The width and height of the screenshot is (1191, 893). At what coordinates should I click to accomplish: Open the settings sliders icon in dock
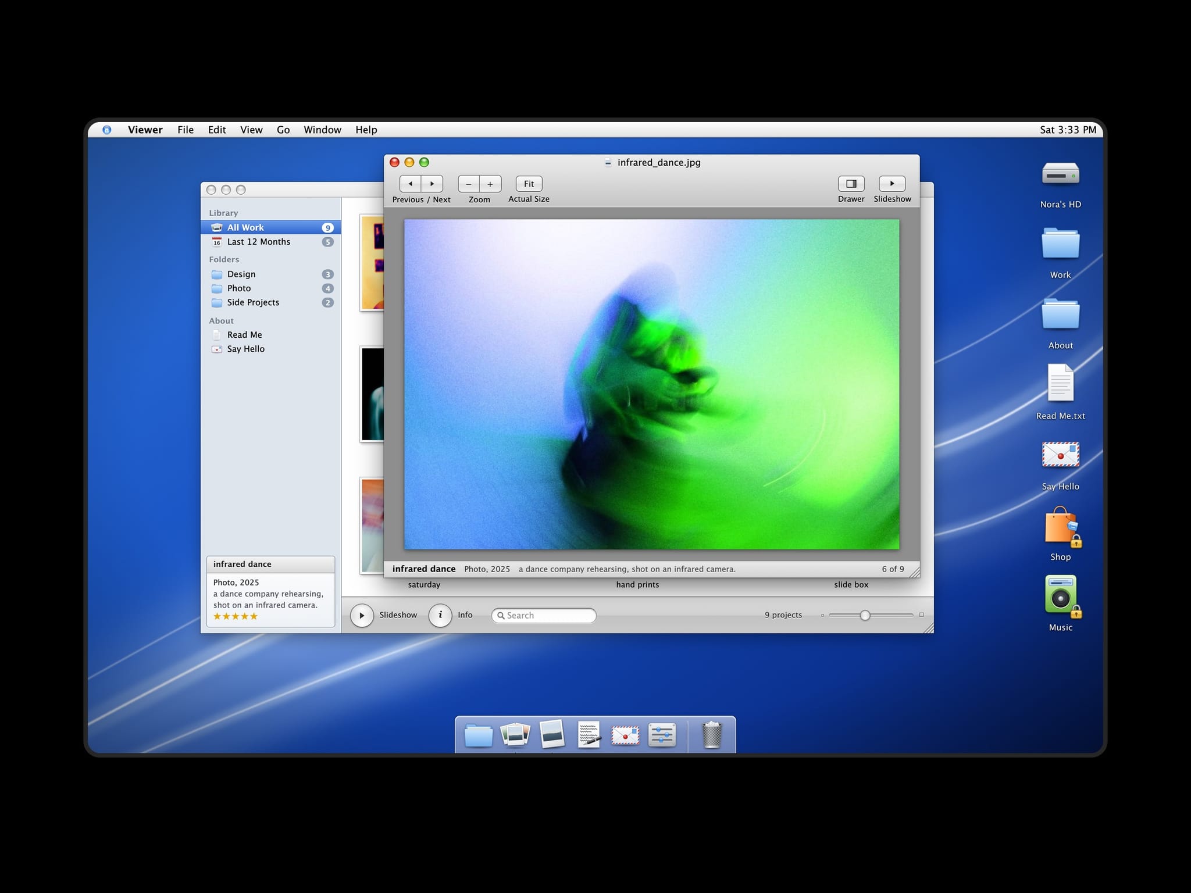(662, 735)
